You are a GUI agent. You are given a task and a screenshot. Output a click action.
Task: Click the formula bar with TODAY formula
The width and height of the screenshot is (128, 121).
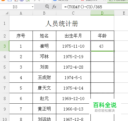(x=95, y=7)
